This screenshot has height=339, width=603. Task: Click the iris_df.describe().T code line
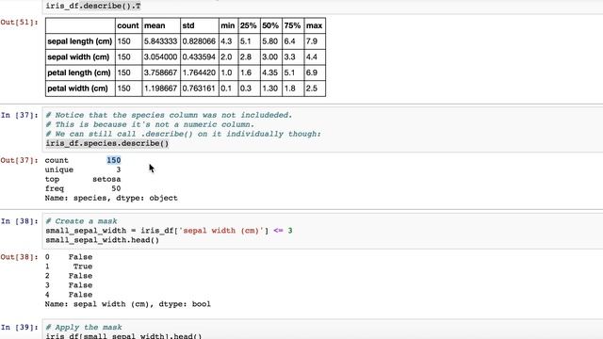[x=93, y=7]
